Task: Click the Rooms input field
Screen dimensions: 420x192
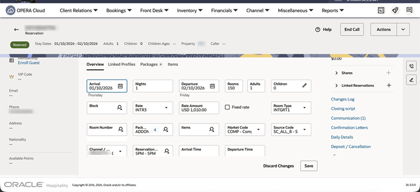Action: click(234, 86)
